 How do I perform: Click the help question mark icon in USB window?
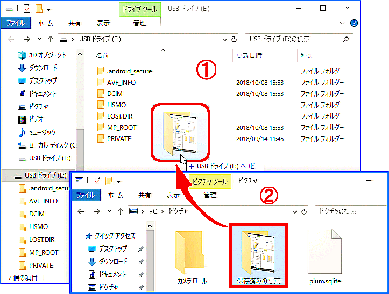354,23
